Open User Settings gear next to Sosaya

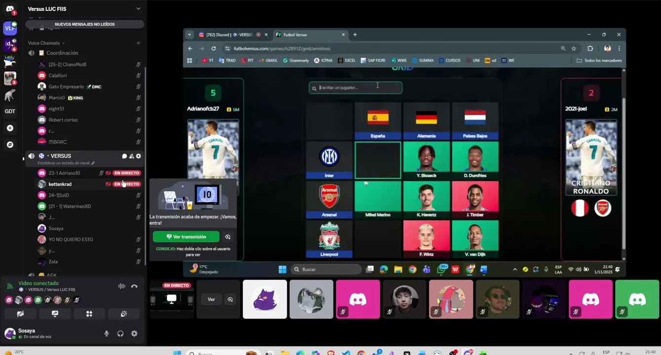pyautogui.click(x=134, y=334)
